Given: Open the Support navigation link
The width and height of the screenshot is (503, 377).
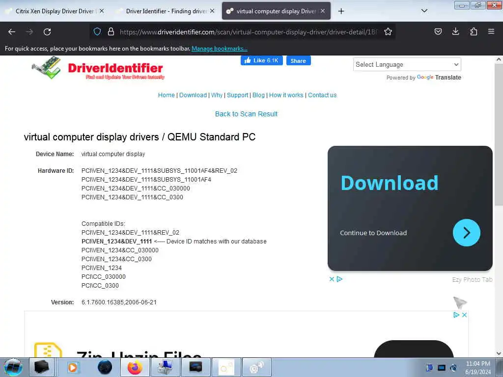Looking at the screenshot, I should [237, 95].
